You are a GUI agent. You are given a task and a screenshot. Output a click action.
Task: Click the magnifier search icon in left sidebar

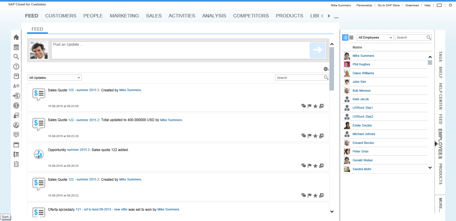tap(16, 57)
